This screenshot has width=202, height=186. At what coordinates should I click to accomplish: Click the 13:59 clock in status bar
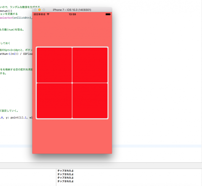coord(72,14)
